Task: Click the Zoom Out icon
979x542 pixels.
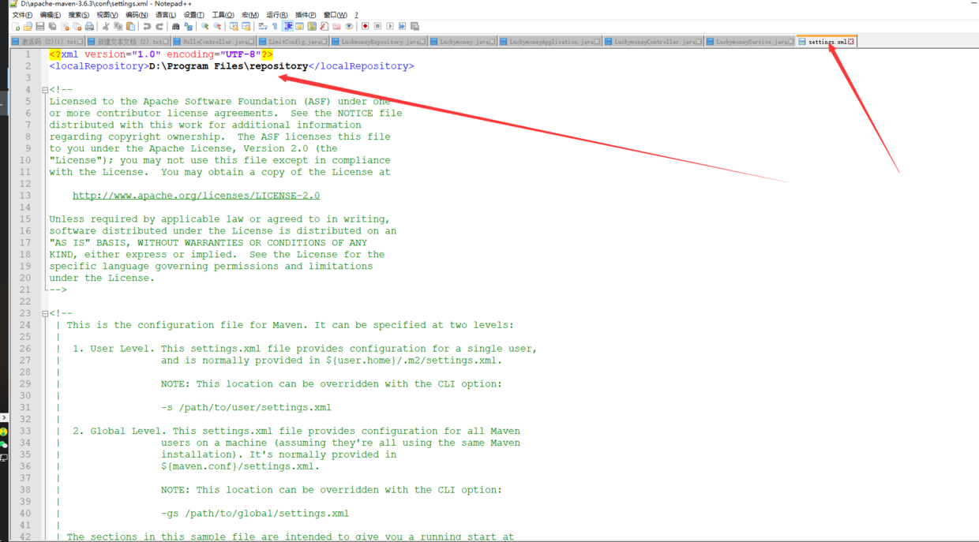Action: pos(217,26)
